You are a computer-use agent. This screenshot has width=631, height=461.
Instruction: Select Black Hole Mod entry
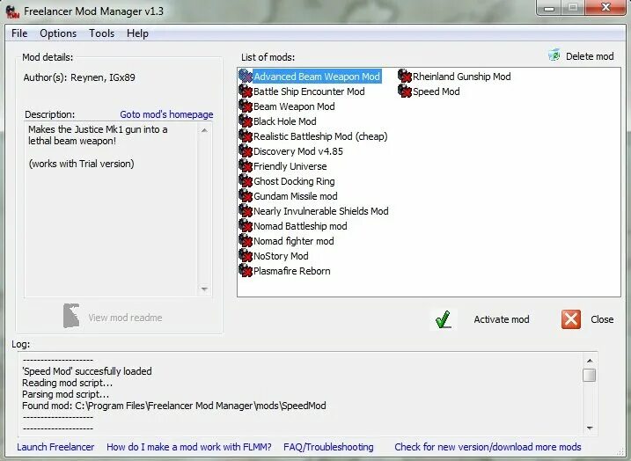tap(285, 121)
